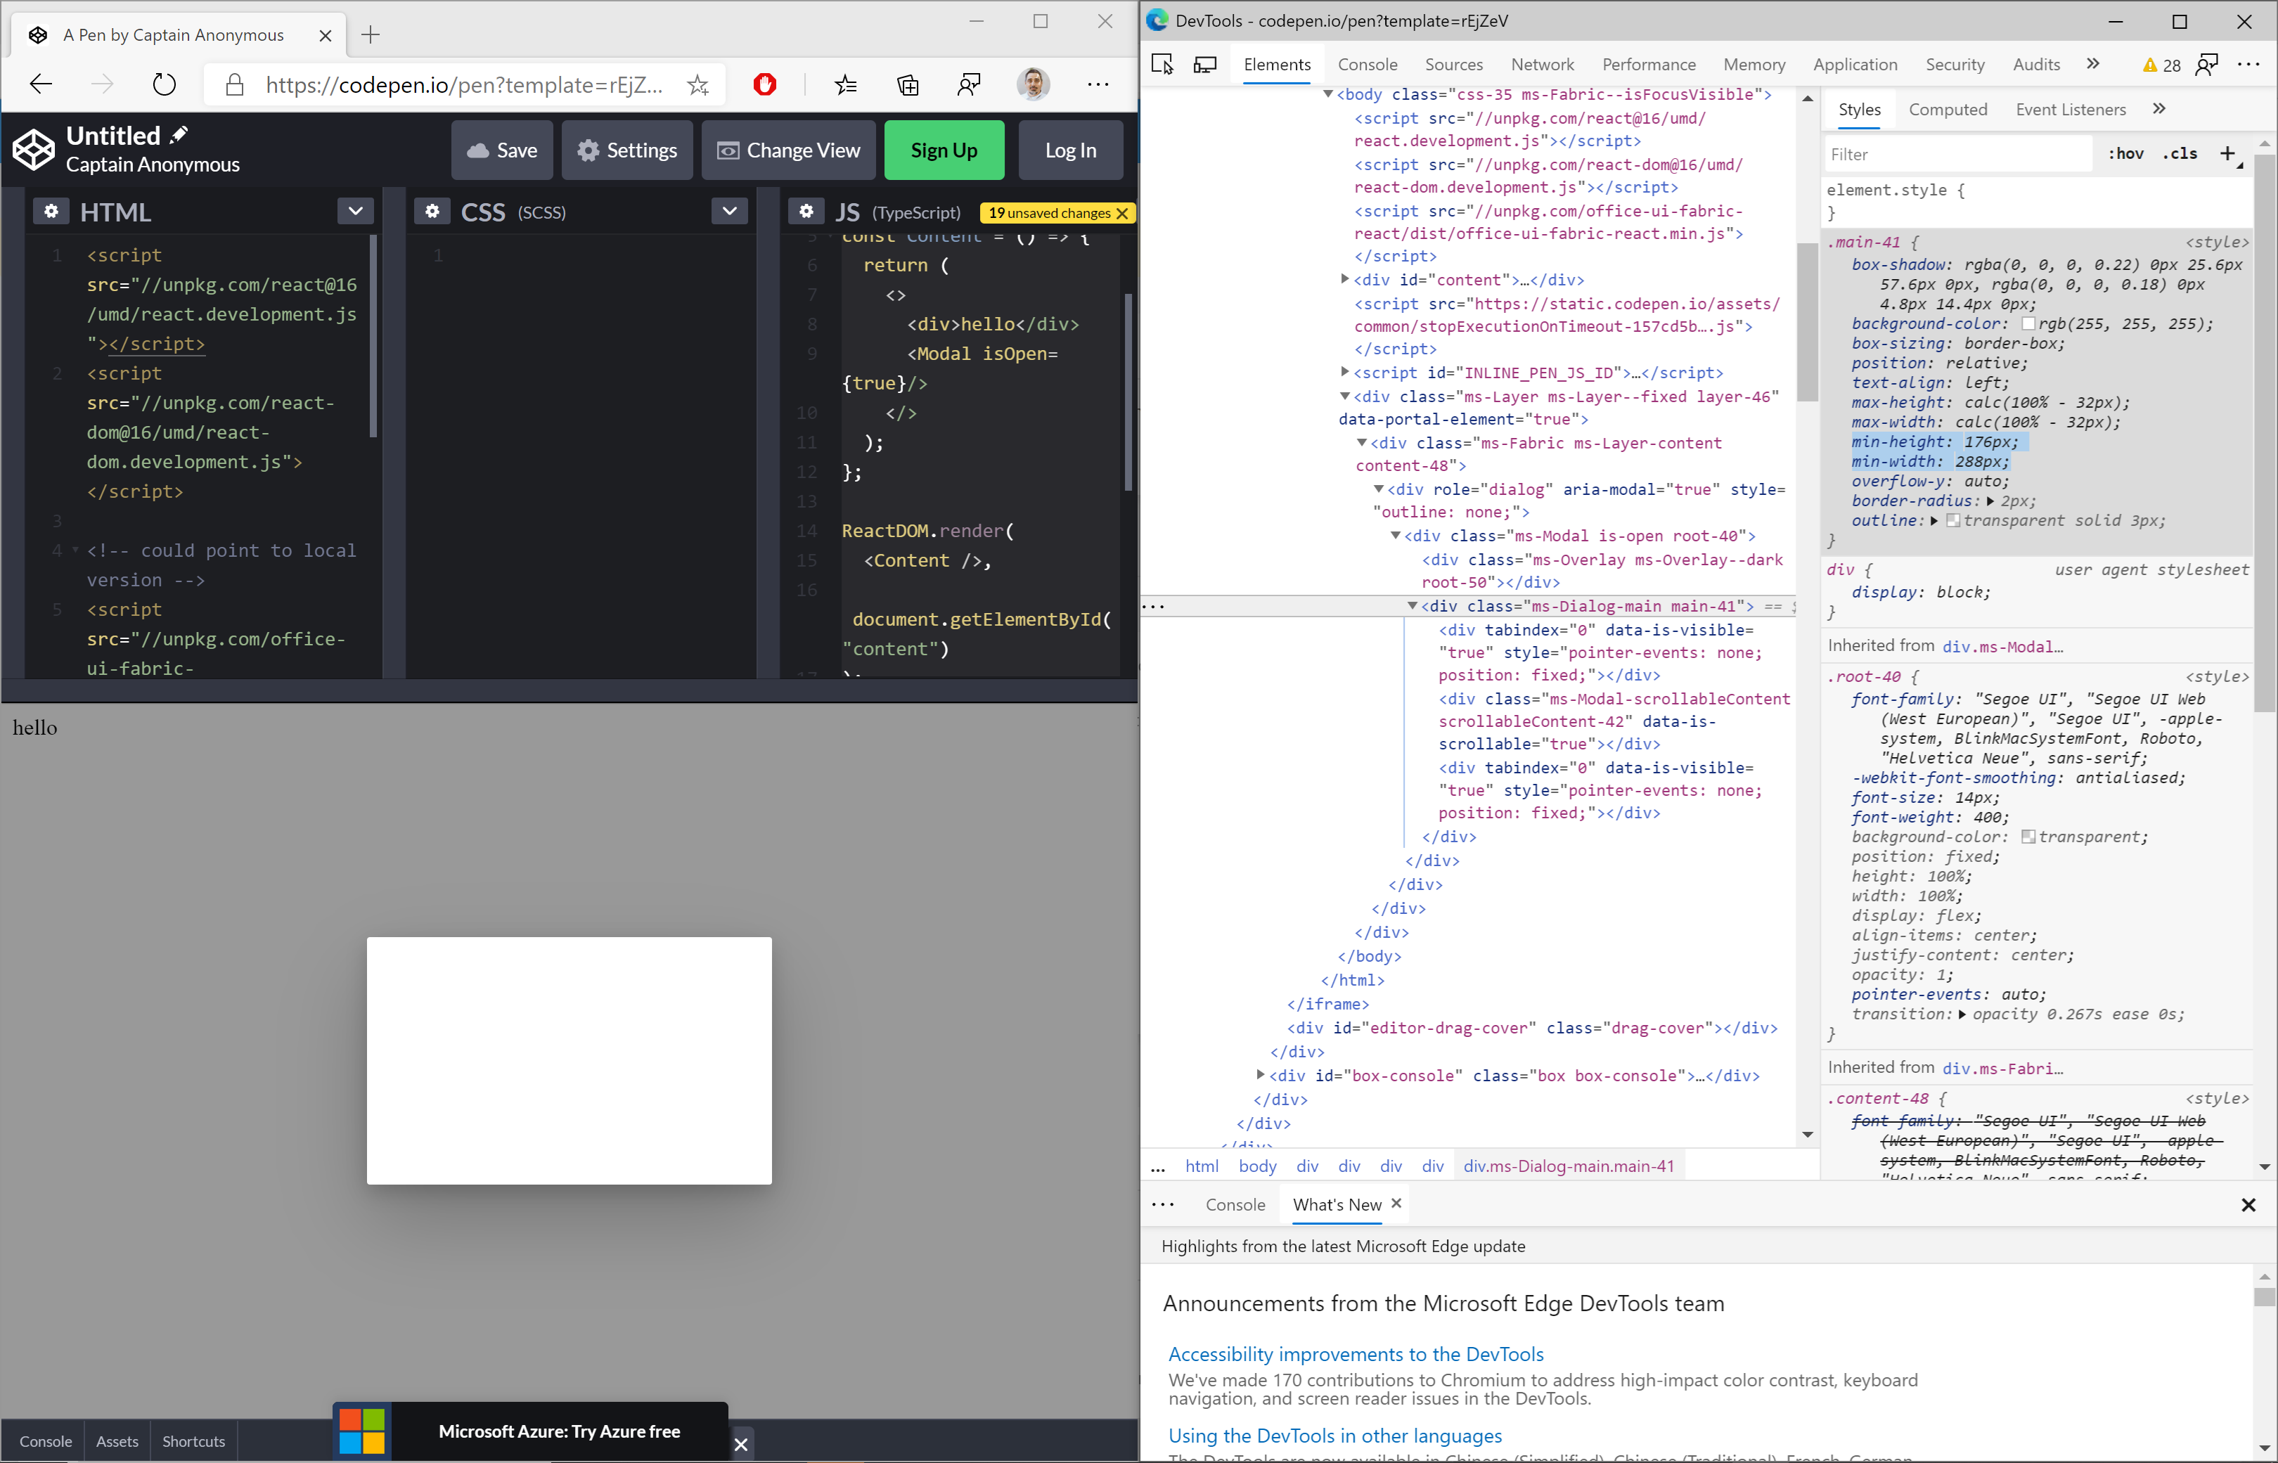Open the issues counter showing 28 warnings
This screenshot has height=1463, width=2278.
[2163, 64]
